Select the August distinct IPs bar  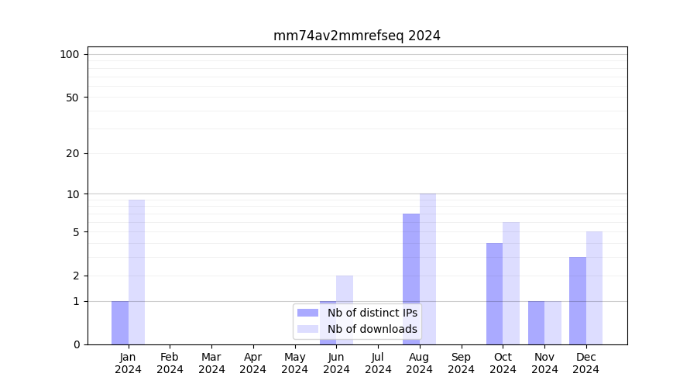coord(411,279)
